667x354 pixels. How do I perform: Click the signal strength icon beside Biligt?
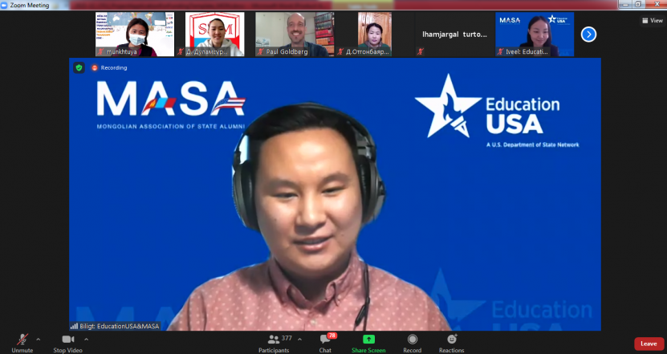point(74,327)
